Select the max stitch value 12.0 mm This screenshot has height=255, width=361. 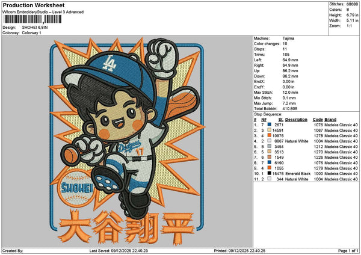[x=290, y=92]
